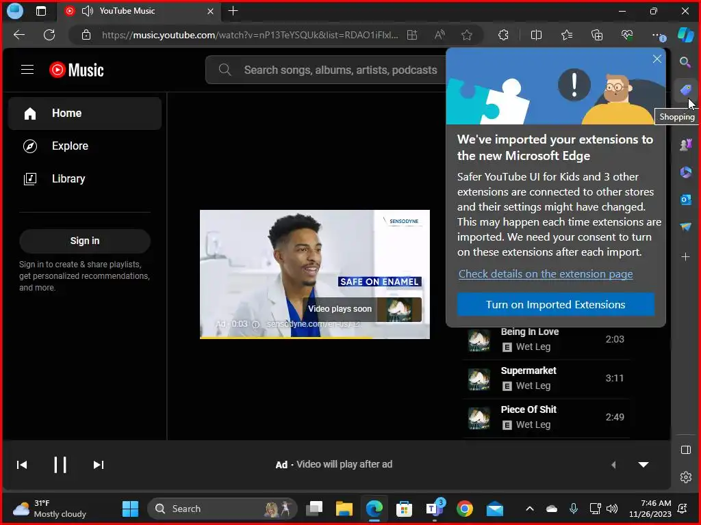Focus the search songs input field
Viewport: 701px width, 525px height.
click(340, 70)
